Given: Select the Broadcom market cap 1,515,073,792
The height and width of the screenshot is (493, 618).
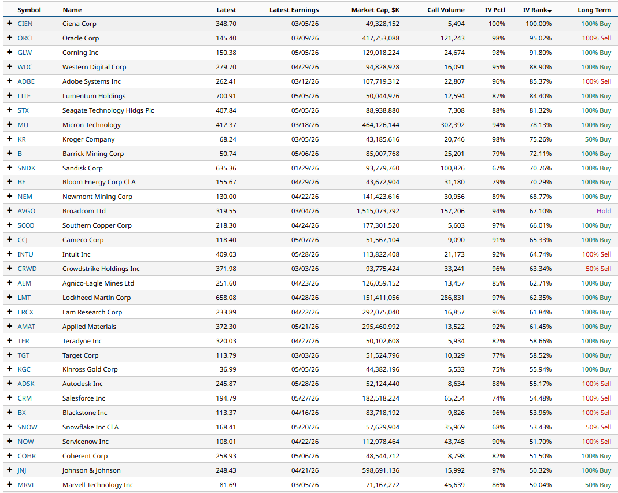Looking at the screenshot, I should point(378,211).
